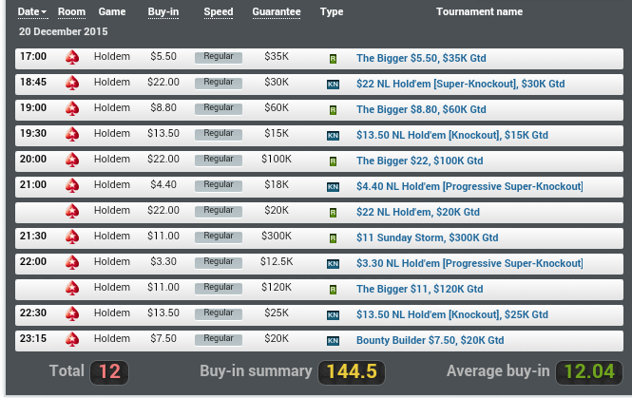Open Bounty Builder $7.50, $20K Gtd link
This screenshot has height=398, width=632.
[x=431, y=340]
